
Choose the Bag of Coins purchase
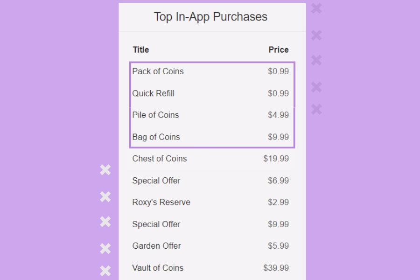click(156, 137)
